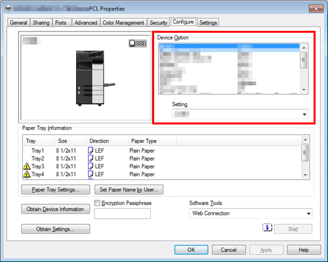The width and height of the screenshot is (328, 262).
Task: Click the Obtain Device Information button
Action: 55,209
